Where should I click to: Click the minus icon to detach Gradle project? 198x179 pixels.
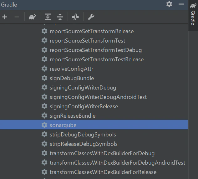click(x=17, y=17)
